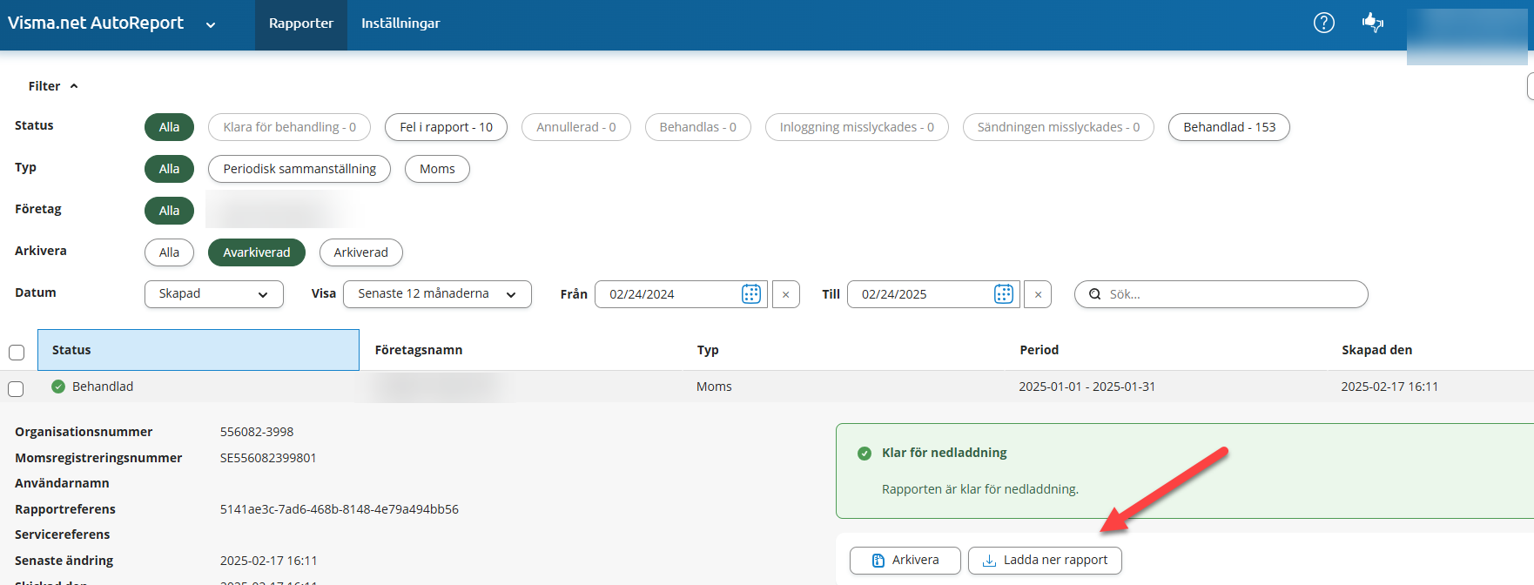
Task: Open the help question mark icon
Action: point(1323,24)
